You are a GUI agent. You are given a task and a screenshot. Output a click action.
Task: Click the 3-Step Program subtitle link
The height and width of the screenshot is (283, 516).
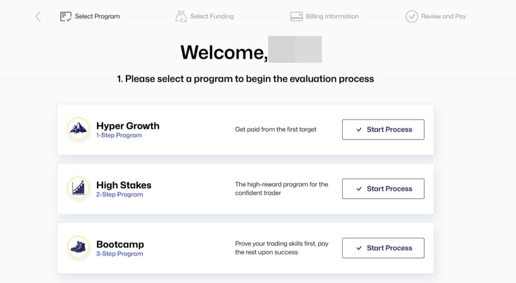pyautogui.click(x=119, y=254)
